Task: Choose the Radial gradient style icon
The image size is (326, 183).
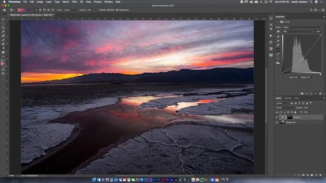Action: coord(40,10)
